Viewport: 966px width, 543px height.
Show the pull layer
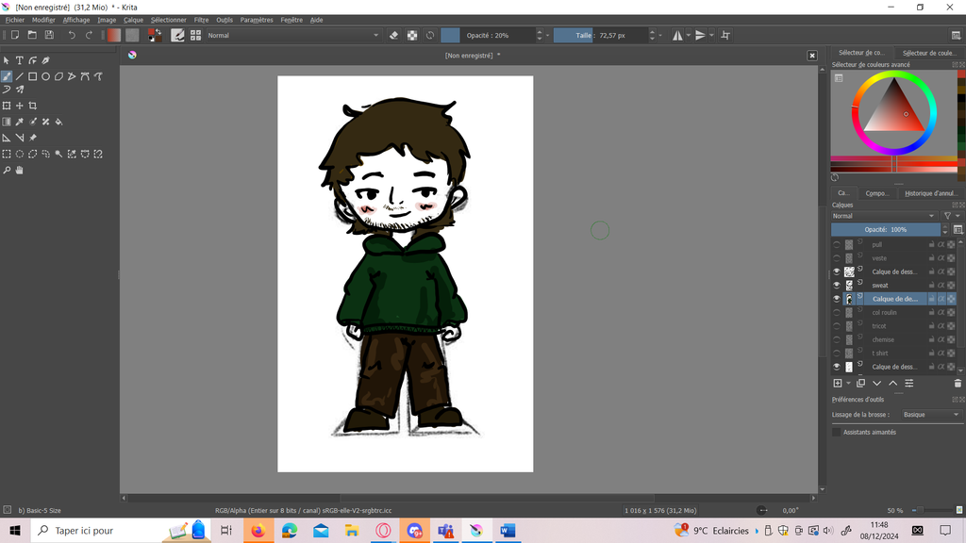[x=836, y=244]
